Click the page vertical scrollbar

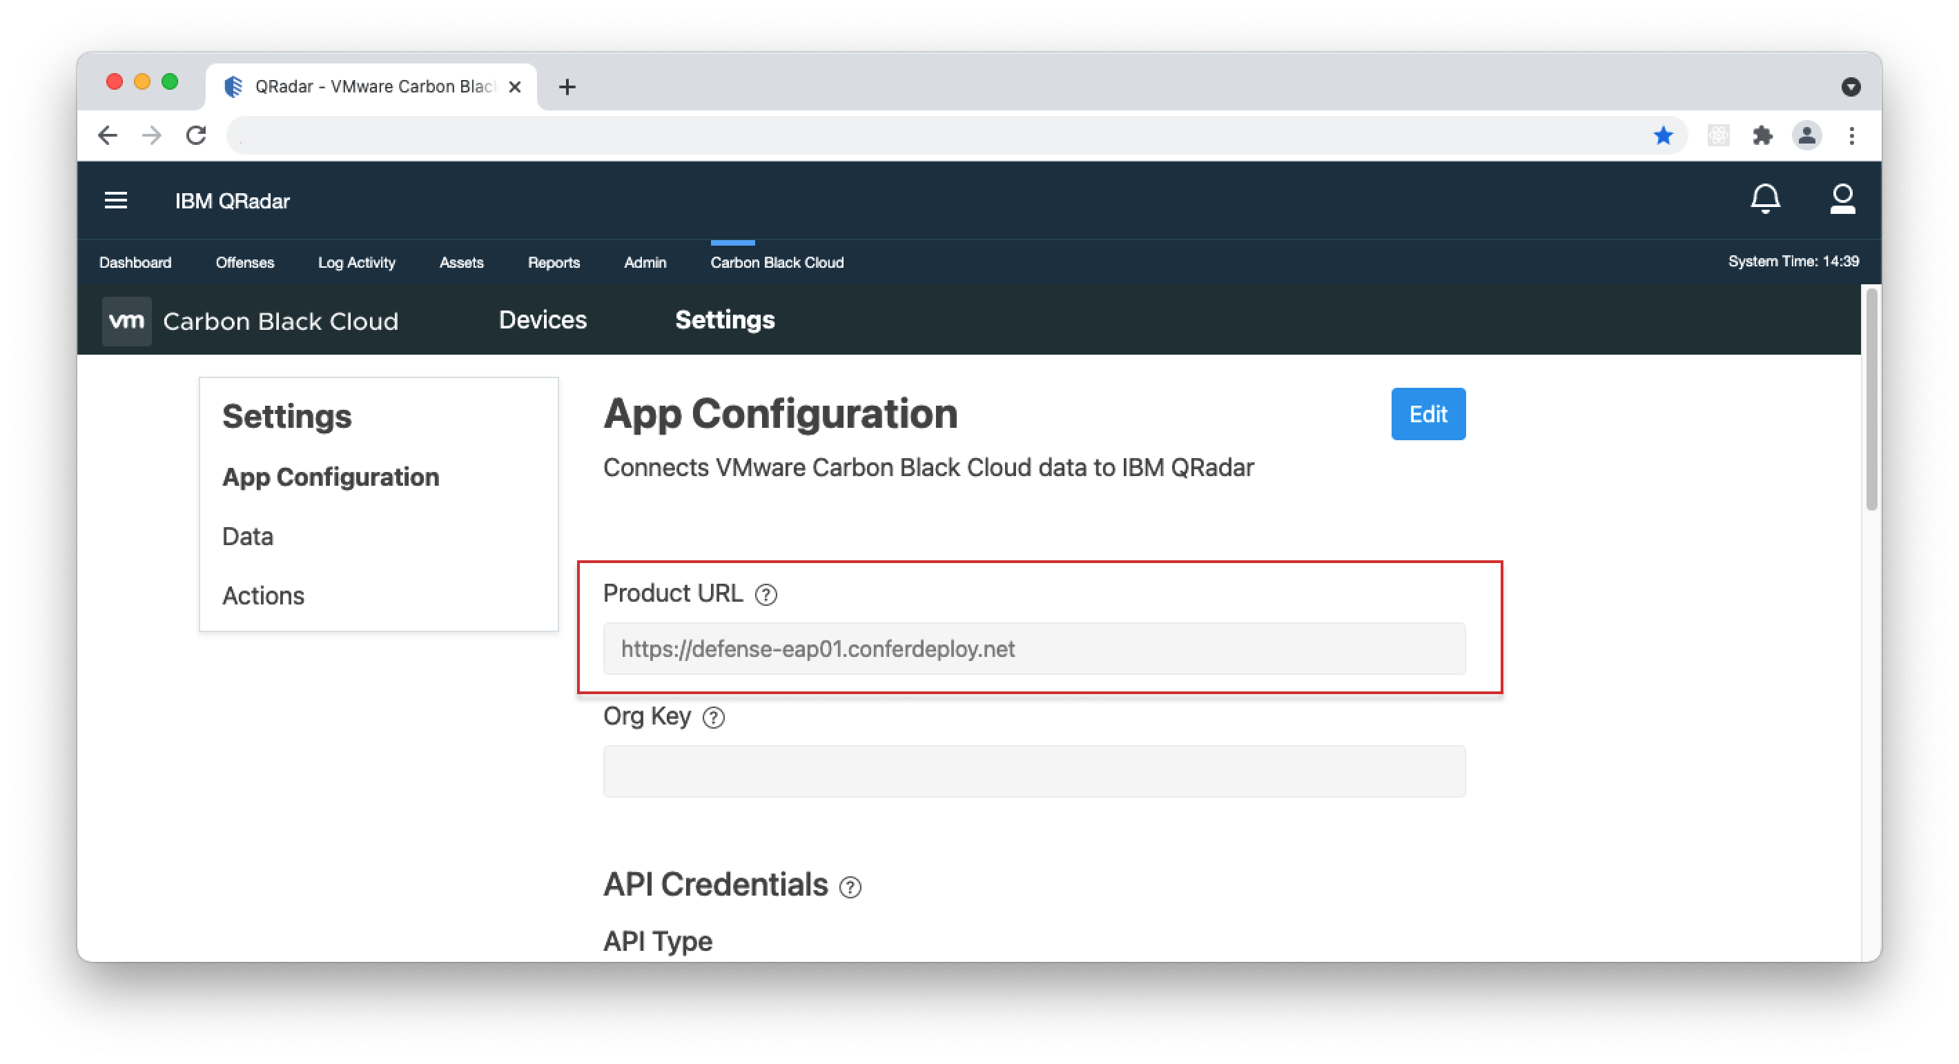1871,399
